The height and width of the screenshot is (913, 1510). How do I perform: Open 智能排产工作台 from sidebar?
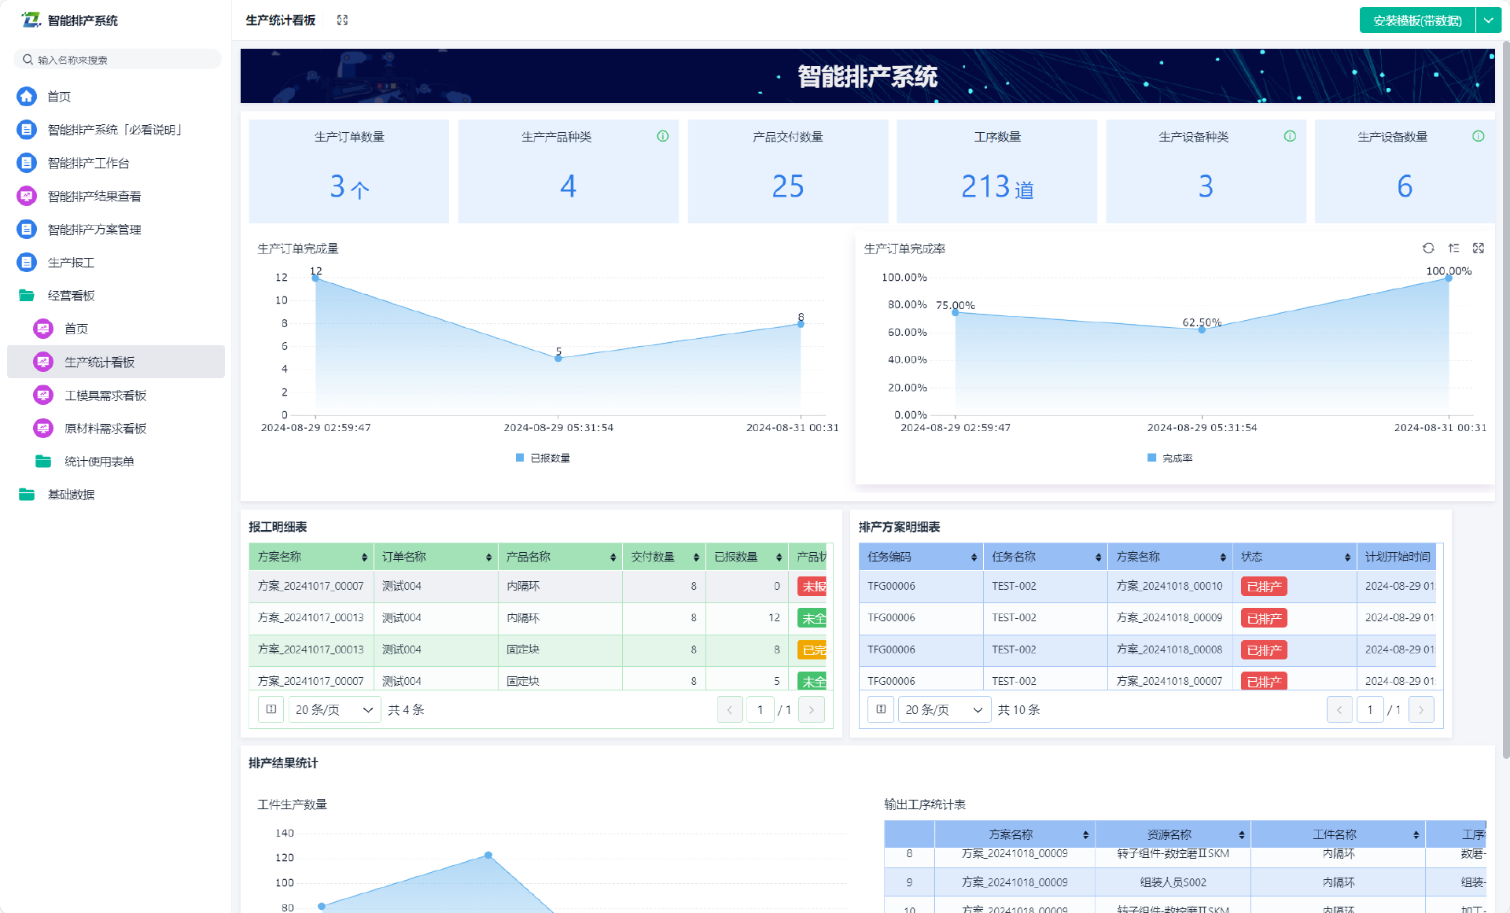tap(88, 163)
